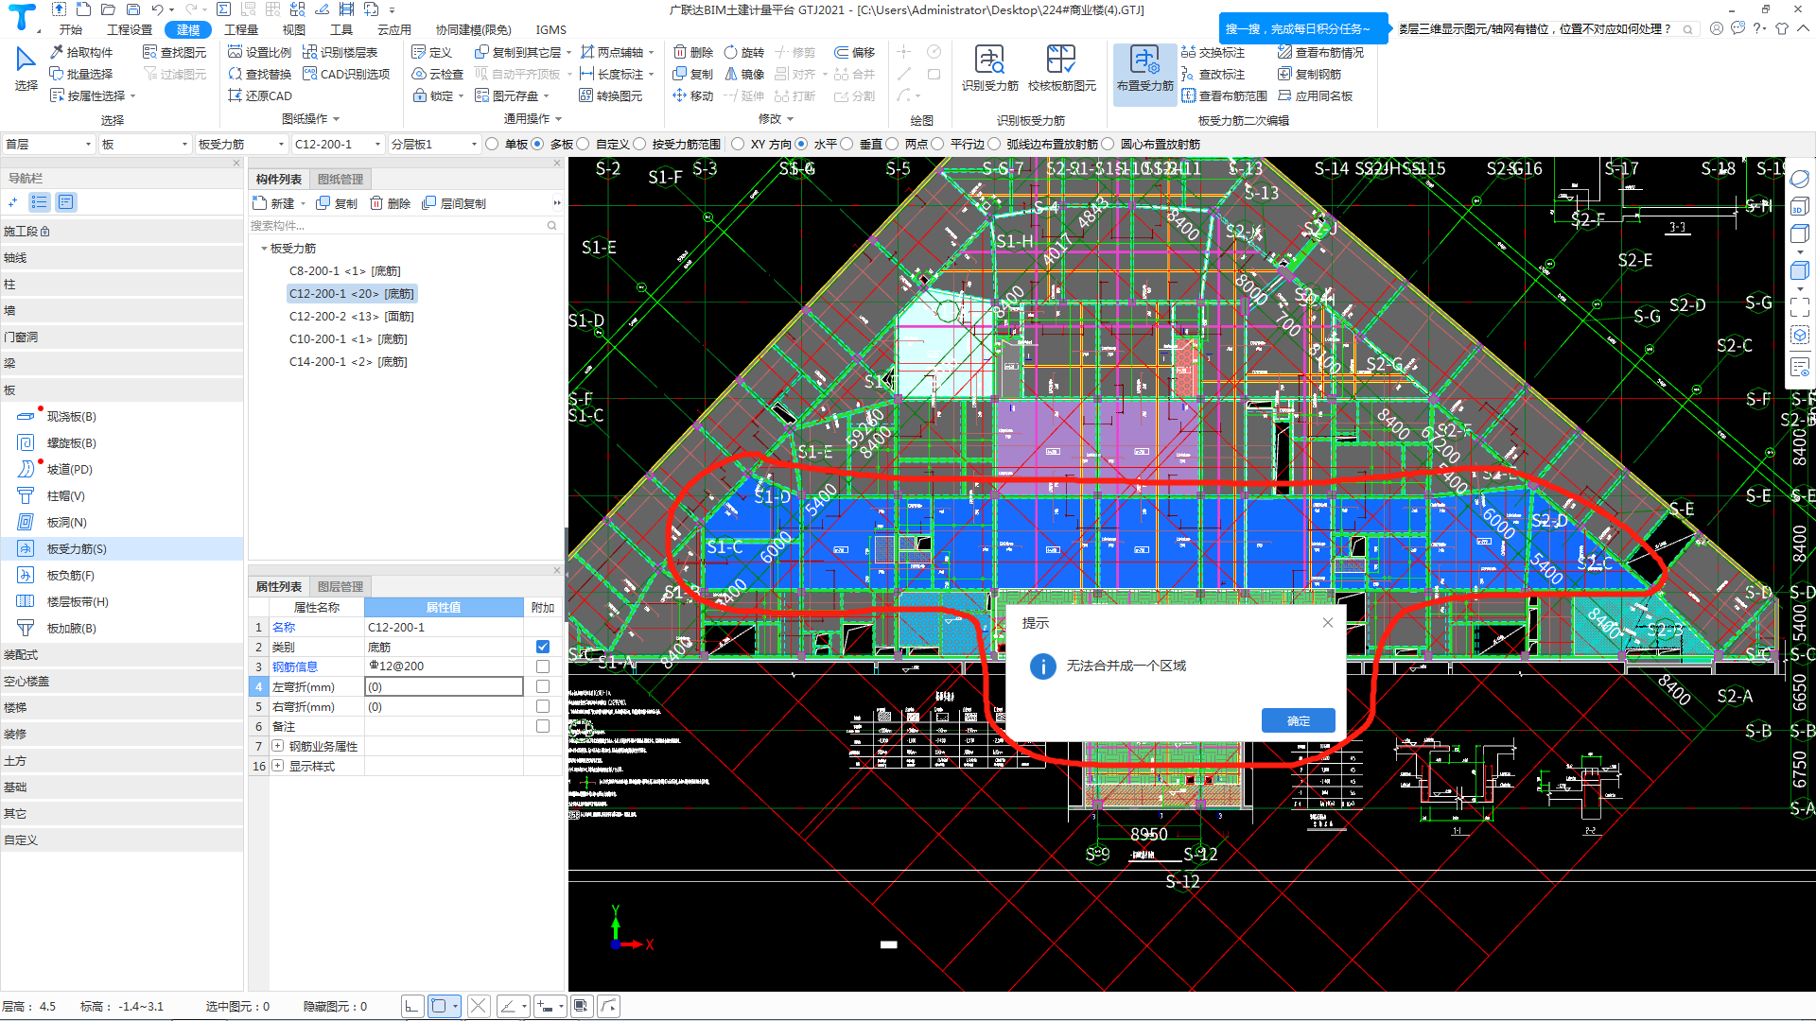
Task: Switch to 图纸管理 tab in component panel
Action: [x=340, y=180]
